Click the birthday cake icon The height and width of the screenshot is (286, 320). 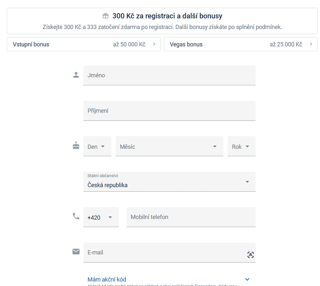[76, 145]
